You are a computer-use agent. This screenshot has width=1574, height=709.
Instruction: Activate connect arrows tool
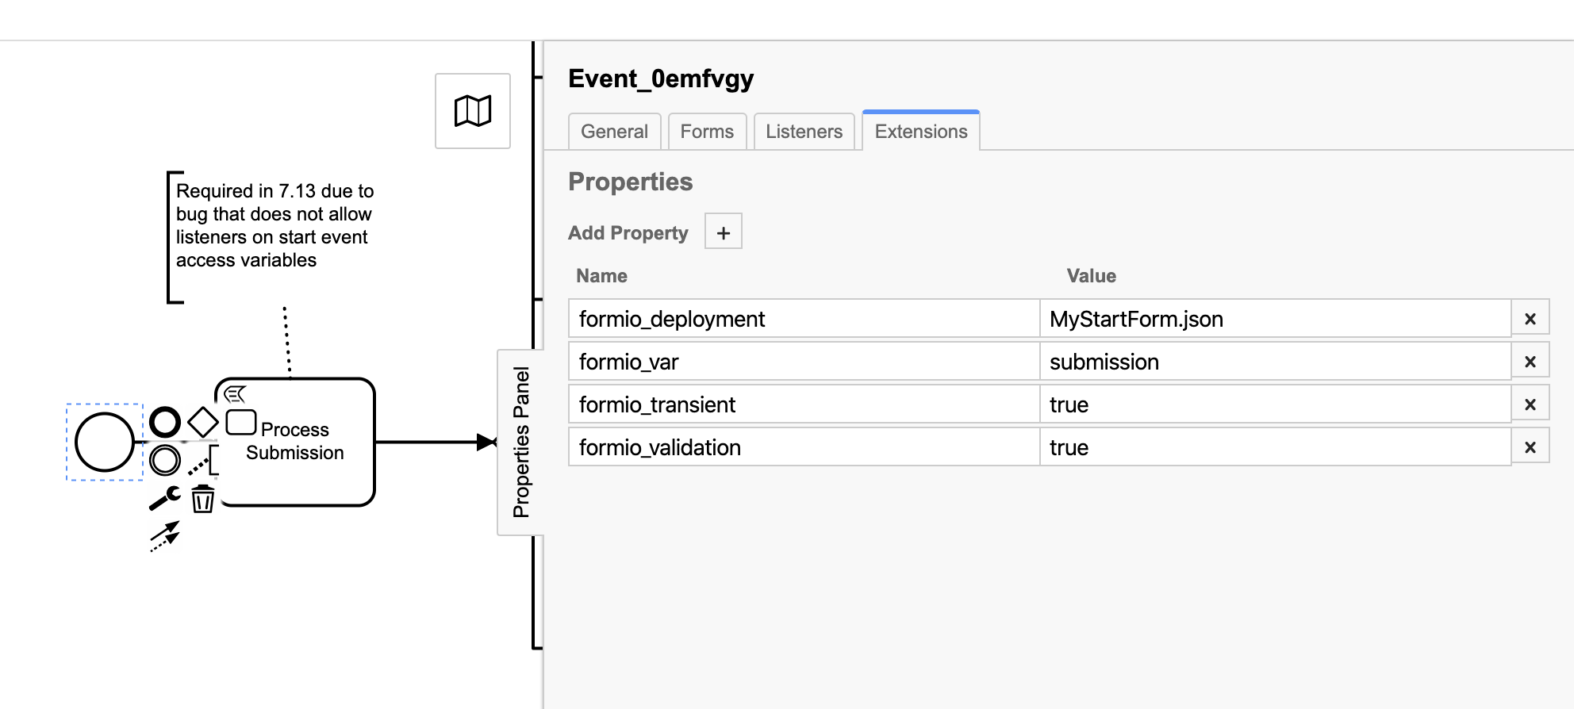[165, 536]
